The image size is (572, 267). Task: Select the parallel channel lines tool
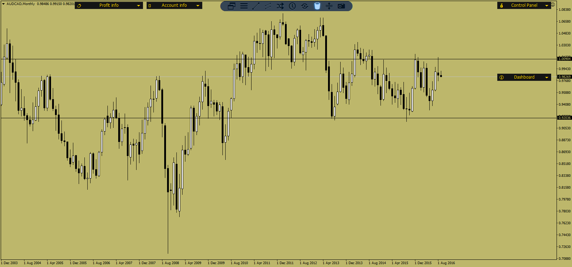[x=268, y=6]
